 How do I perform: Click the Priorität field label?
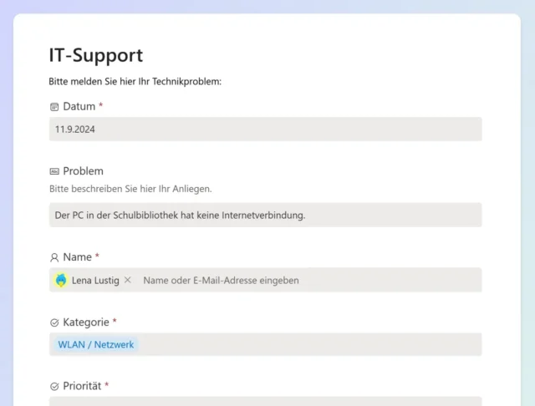click(x=82, y=386)
